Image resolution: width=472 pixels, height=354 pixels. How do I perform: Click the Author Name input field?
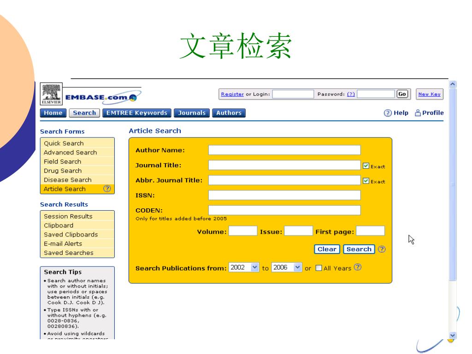point(284,150)
